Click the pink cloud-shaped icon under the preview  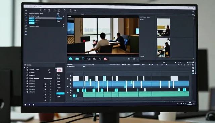105,59
